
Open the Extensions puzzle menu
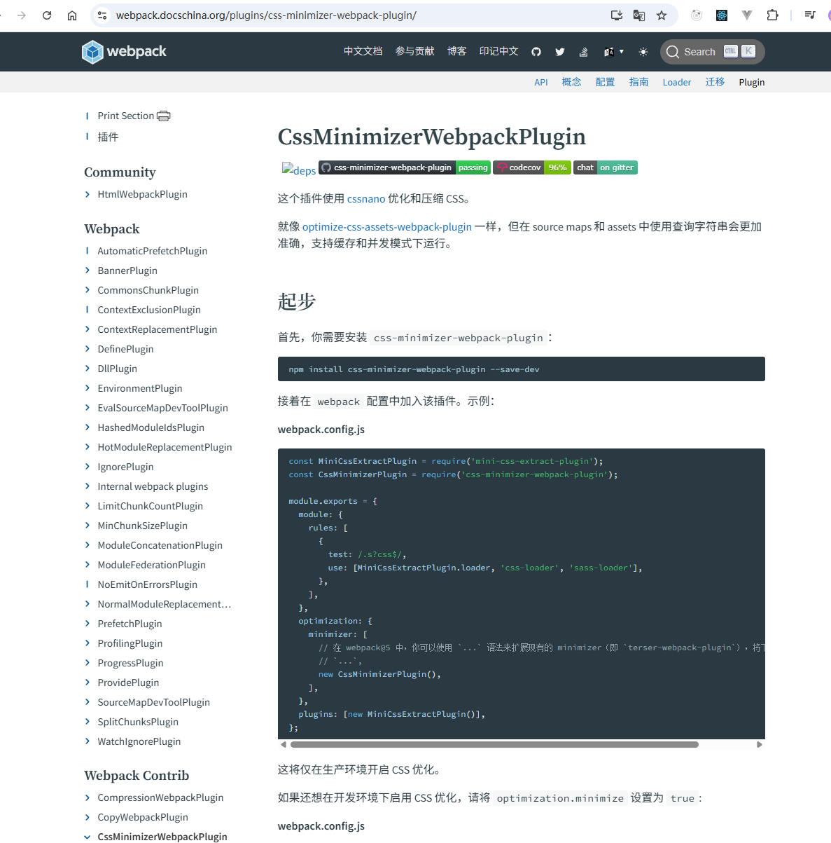pyautogui.click(x=772, y=15)
